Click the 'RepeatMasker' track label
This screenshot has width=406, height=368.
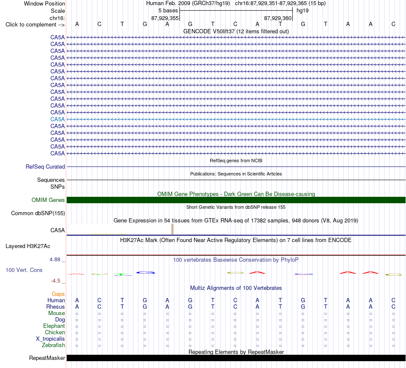click(x=47, y=358)
